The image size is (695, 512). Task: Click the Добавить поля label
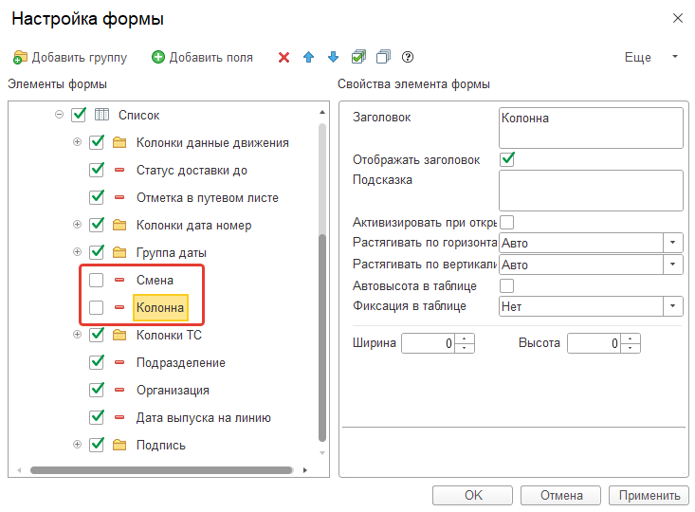point(211,58)
